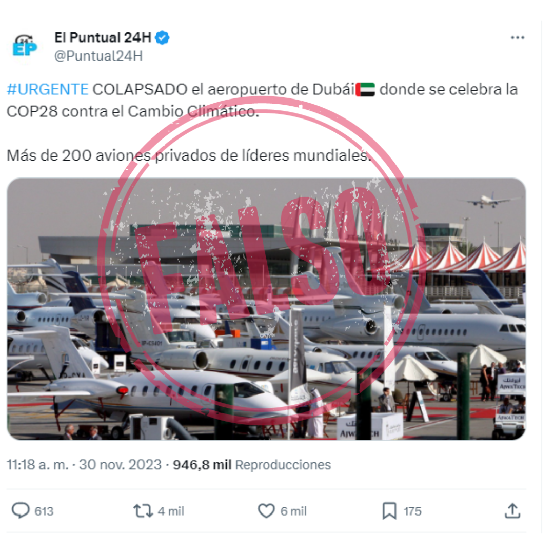Click the repost arrows icon
Screen dimensions: 554x554
pos(143,511)
